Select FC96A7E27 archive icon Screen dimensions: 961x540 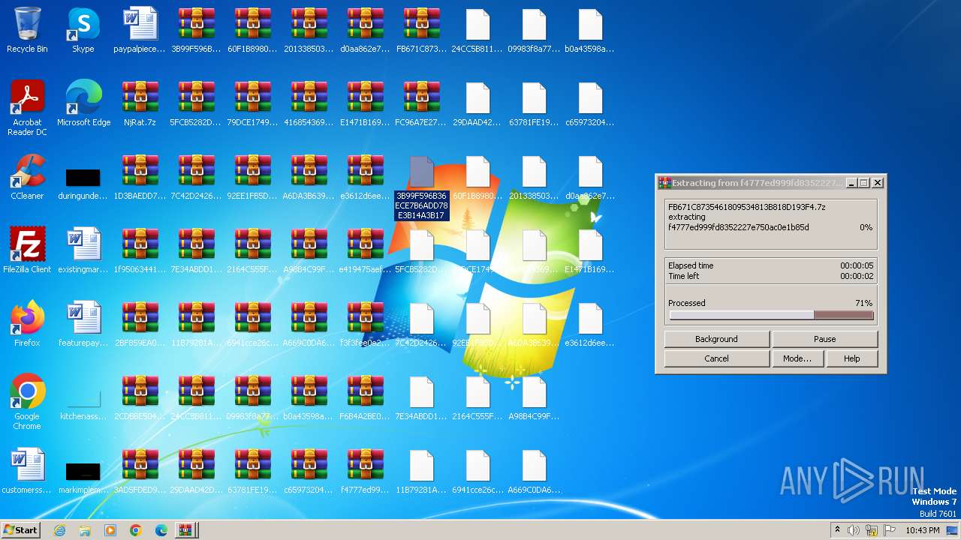tap(421, 104)
